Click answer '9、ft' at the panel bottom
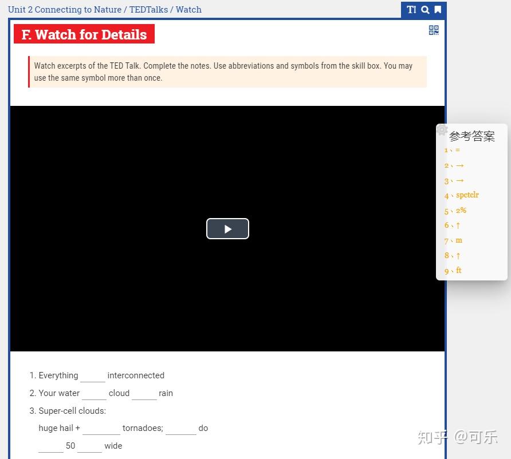The width and height of the screenshot is (511, 459). [x=452, y=270]
